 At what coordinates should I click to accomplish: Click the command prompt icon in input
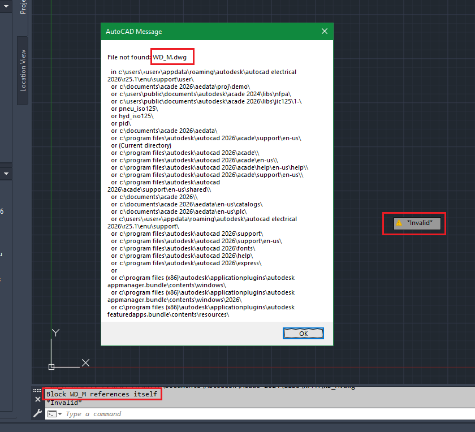tap(52, 414)
